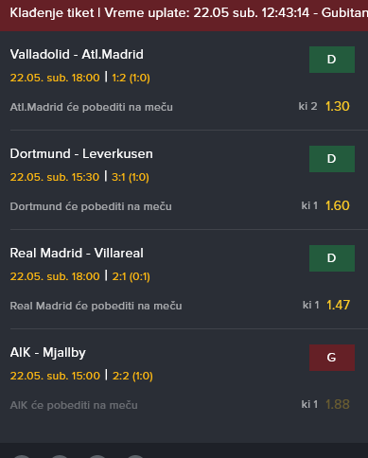Click the 1:2 (1:0) result of Valladolid match
This screenshot has width=368, height=458.
pyautogui.click(x=131, y=78)
